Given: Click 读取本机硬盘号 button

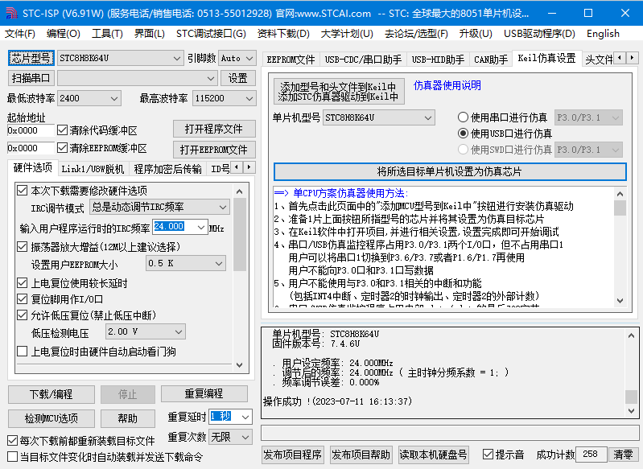Looking at the screenshot, I should (x=433, y=455).
